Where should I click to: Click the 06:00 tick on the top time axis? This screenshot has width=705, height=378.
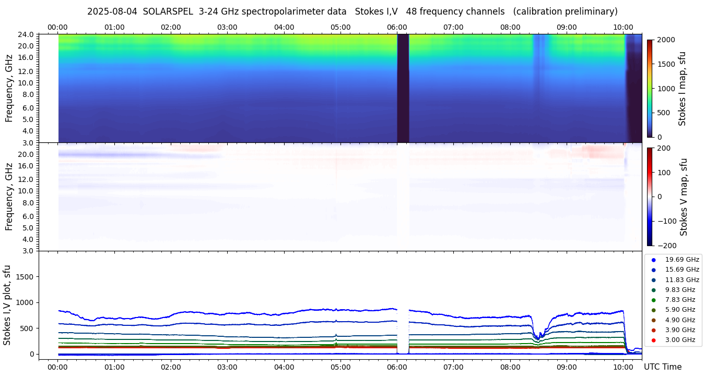click(x=397, y=27)
